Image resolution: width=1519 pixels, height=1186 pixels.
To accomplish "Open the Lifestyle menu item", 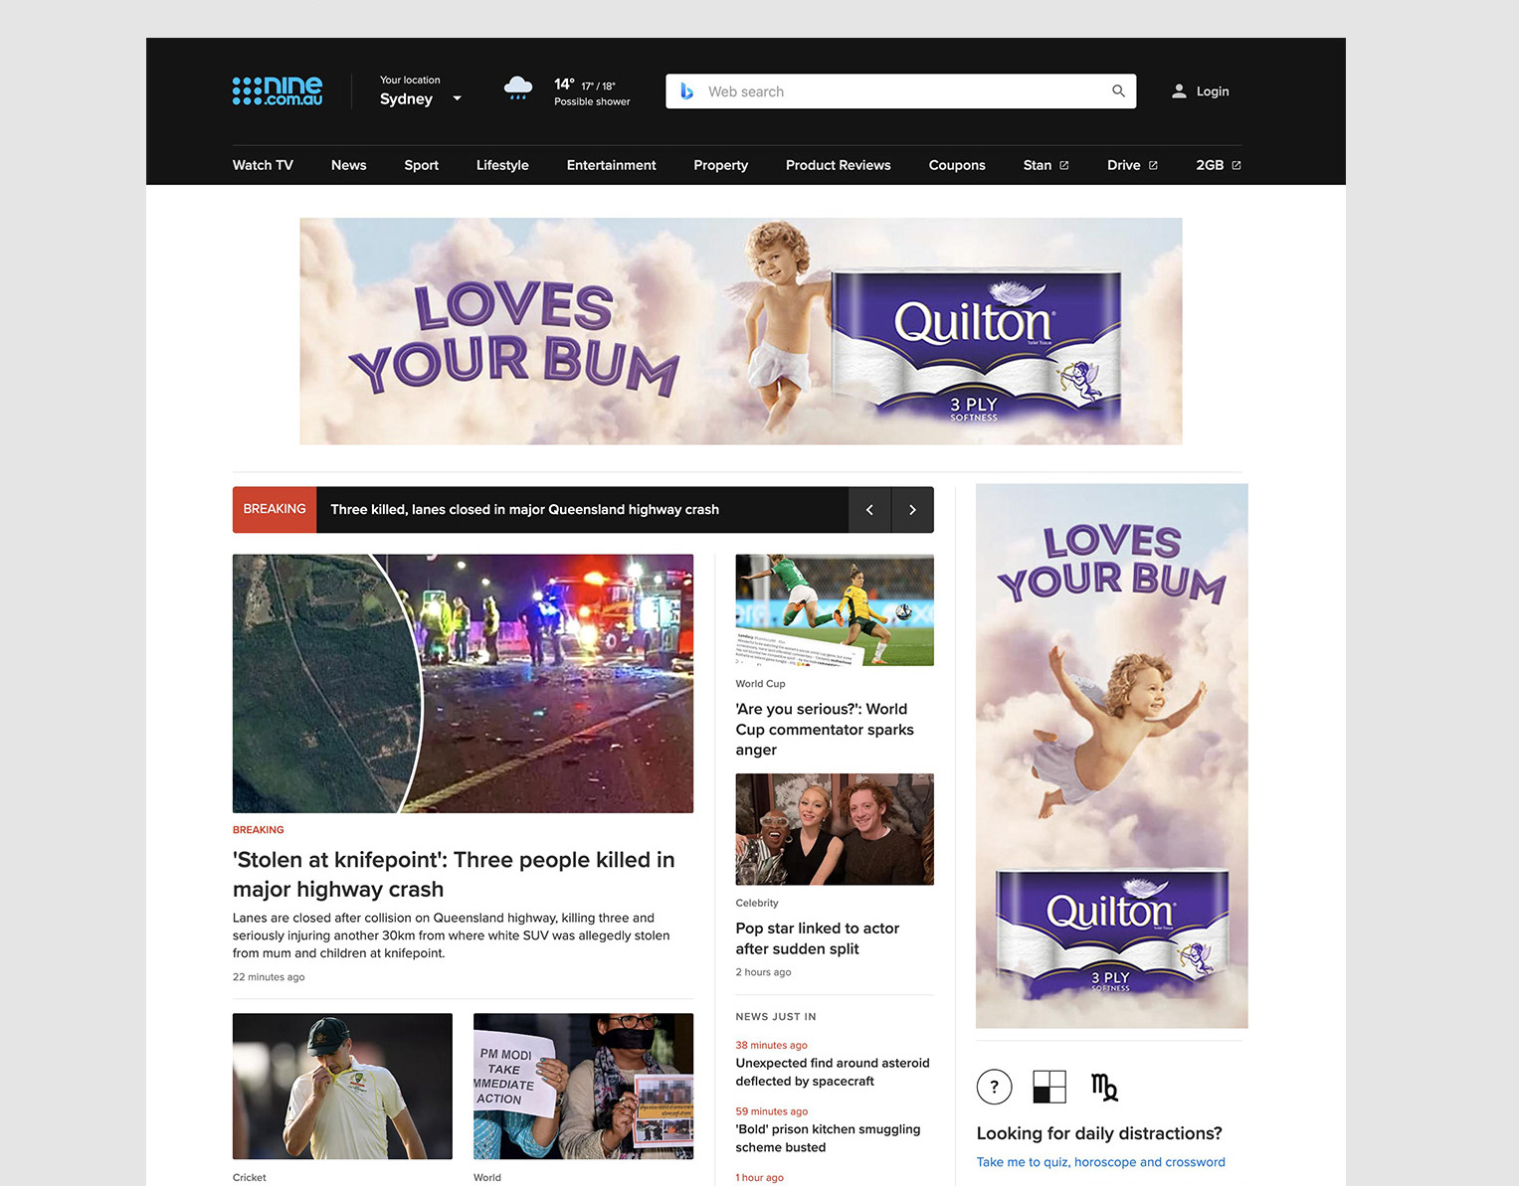I will point(502,165).
